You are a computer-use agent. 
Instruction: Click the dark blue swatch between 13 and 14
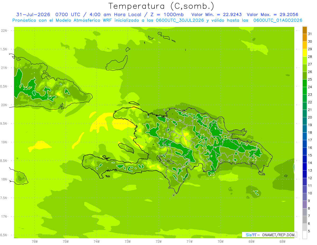click(305, 167)
